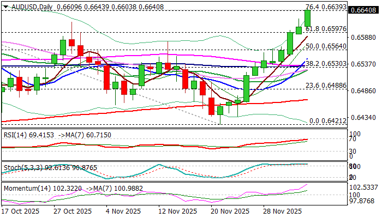Click the 0.65880 price axis label
The height and width of the screenshot is (218, 382).
tap(363, 38)
